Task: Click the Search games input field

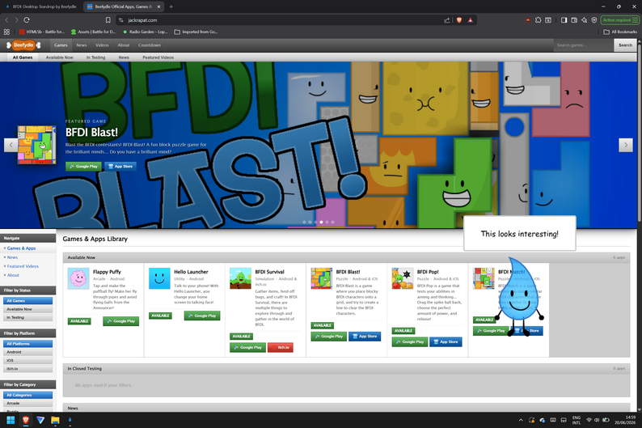Action: click(584, 45)
